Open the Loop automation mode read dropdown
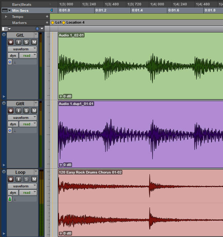223x237 pixels. pos(28,193)
